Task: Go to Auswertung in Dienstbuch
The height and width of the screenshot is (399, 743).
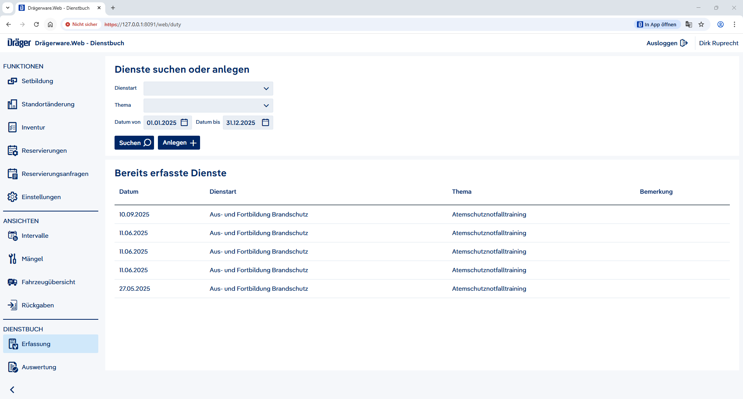Action: [39, 367]
